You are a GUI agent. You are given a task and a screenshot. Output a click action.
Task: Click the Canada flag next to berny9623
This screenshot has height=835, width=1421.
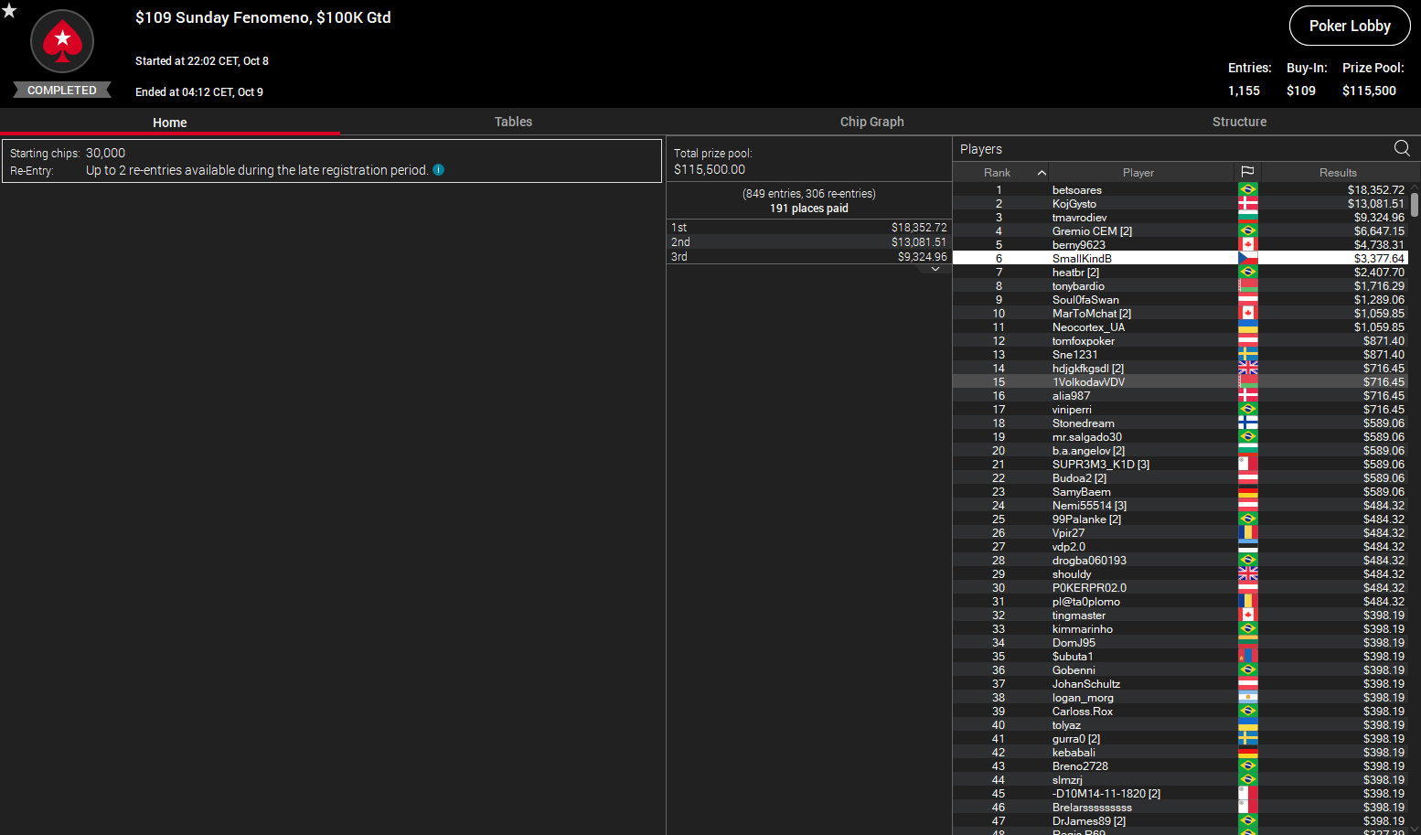(x=1247, y=244)
